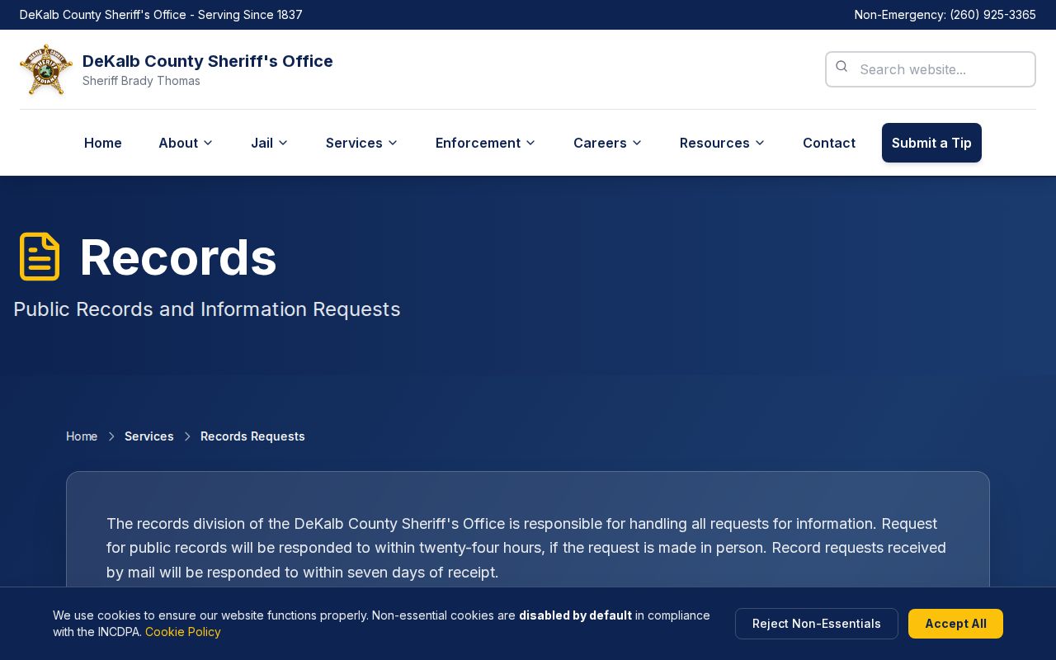
Task: Click the Records page heading
Action: pos(178,257)
